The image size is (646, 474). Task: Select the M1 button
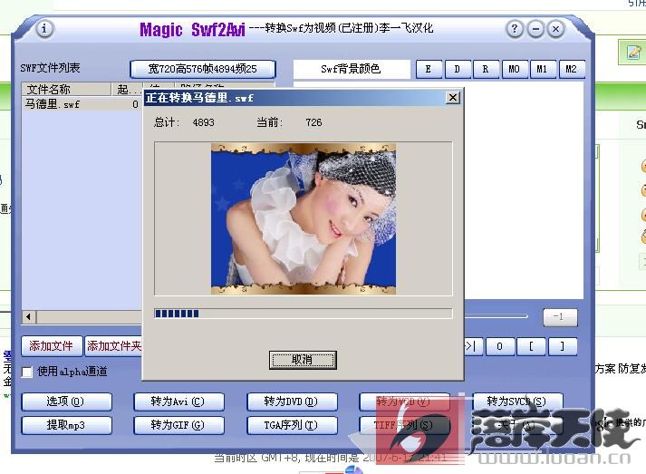[x=543, y=69]
